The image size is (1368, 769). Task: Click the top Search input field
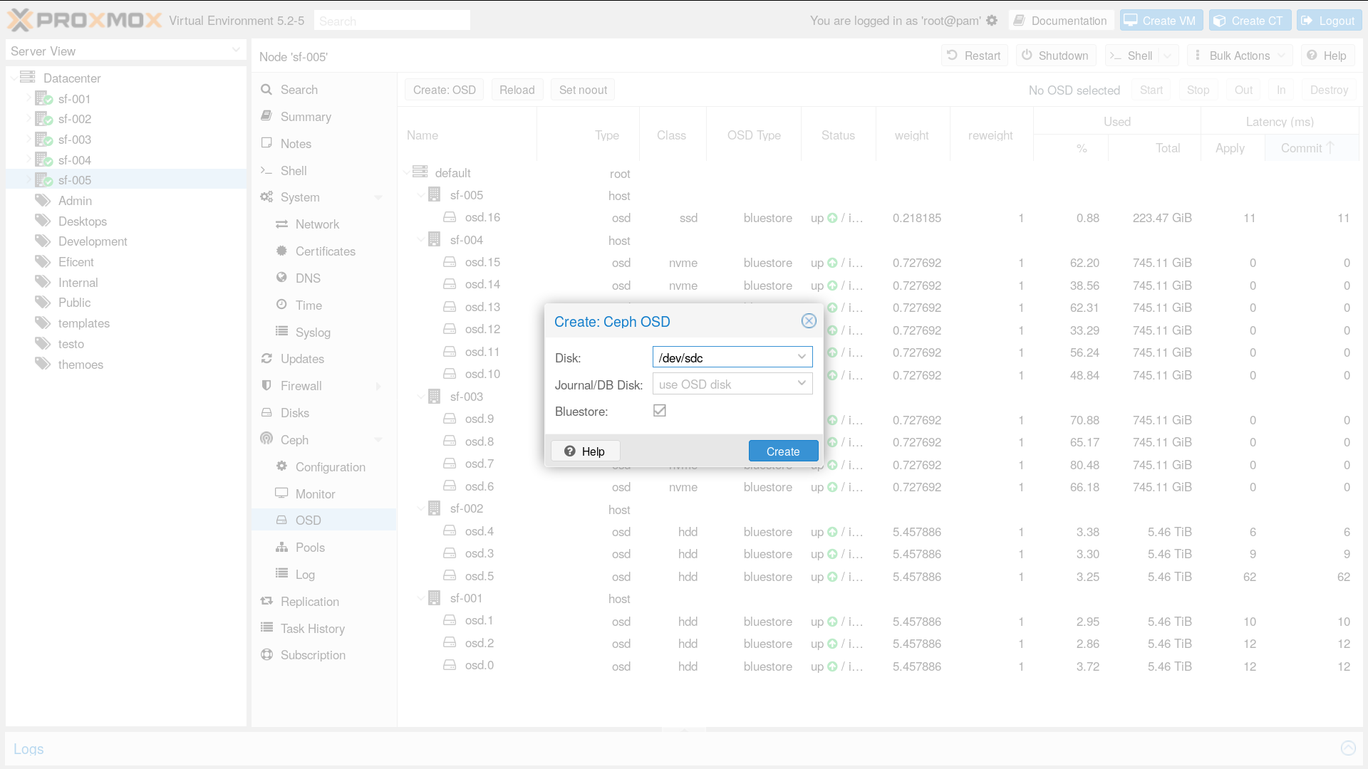[x=392, y=21]
